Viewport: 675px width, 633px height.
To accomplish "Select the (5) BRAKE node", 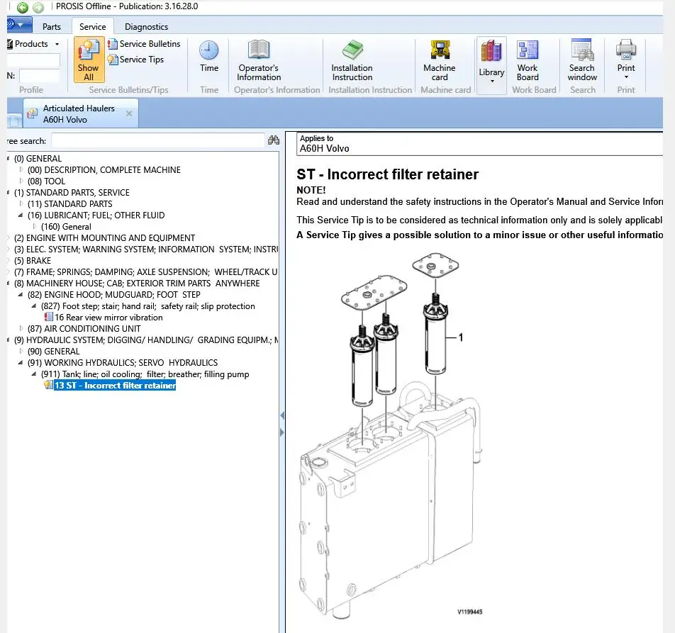I will pos(33,261).
